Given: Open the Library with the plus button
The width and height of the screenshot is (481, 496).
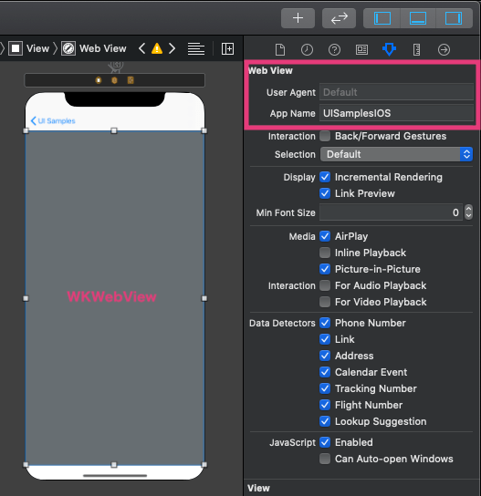Looking at the screenshot, I should coord(298,18).
